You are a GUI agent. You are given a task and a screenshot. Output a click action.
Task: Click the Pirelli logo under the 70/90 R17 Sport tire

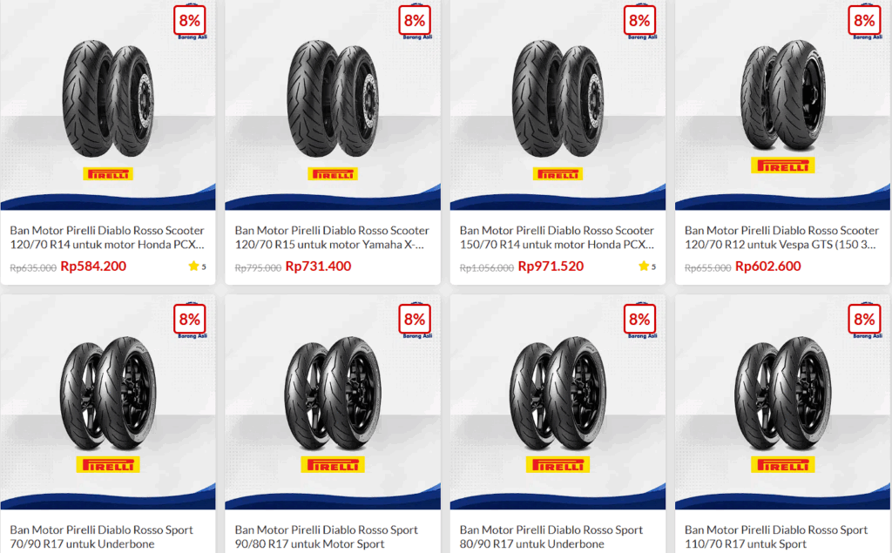pyautogui.click(x=108, y=465)
